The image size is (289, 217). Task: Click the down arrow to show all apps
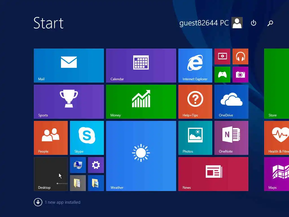click(x=38, y=202)
